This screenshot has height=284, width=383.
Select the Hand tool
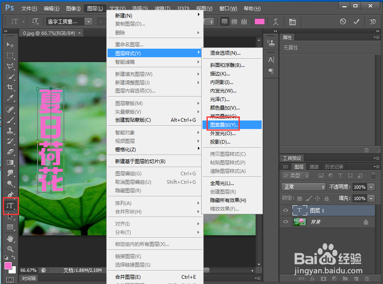(x=10, y=239)
